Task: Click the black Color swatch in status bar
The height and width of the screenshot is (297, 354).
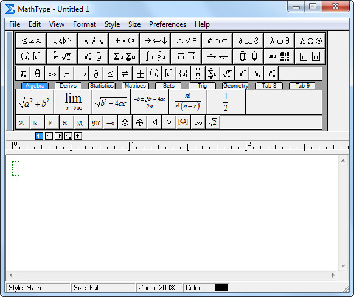Action: pos(221,288)
